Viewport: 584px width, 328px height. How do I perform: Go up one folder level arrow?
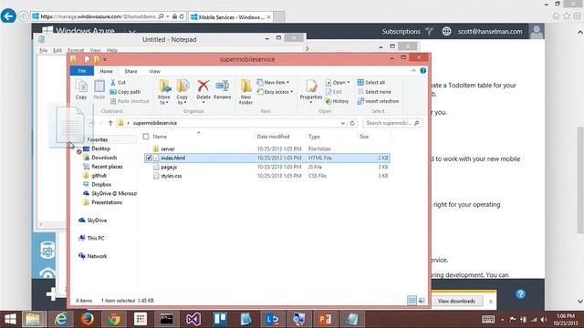point(110,123)
